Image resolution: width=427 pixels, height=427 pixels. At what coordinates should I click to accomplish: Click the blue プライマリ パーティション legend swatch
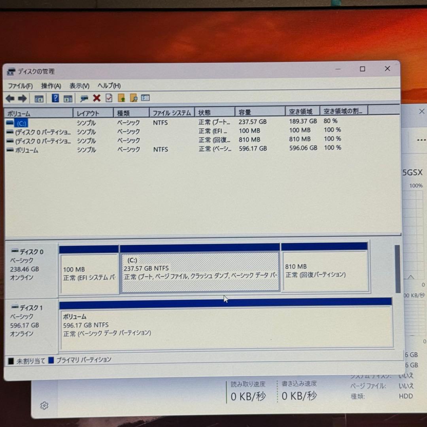tap(51, 360)
